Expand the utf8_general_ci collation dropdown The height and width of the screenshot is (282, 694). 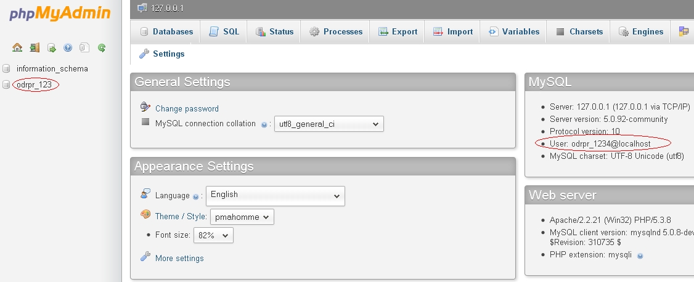329,124
